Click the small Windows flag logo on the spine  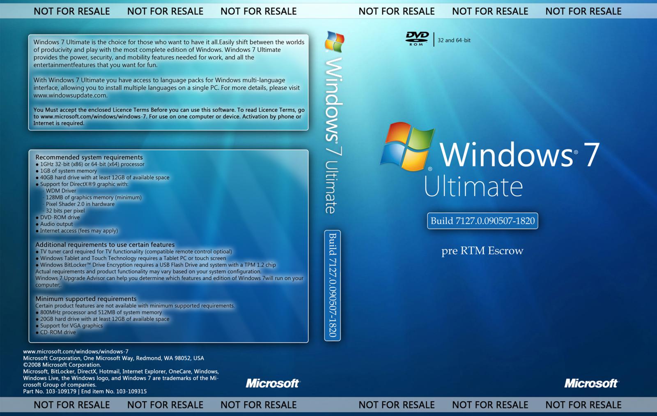334,42
